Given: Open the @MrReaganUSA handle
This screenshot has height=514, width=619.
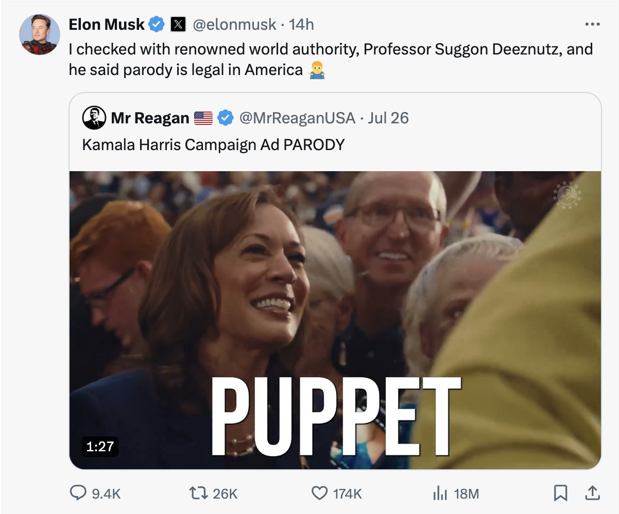Looking at the screenshot, I should [297, 118].
